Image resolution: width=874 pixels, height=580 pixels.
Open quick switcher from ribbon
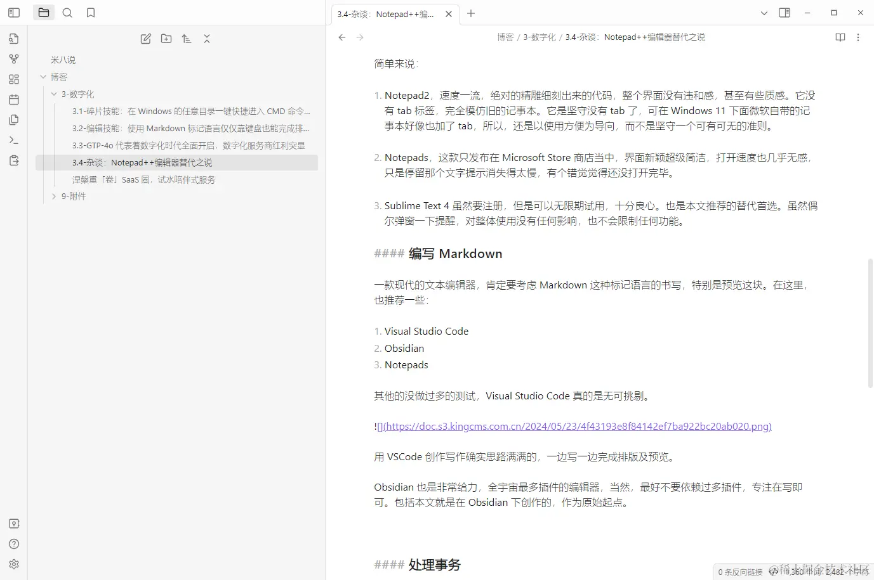(14, 39)
